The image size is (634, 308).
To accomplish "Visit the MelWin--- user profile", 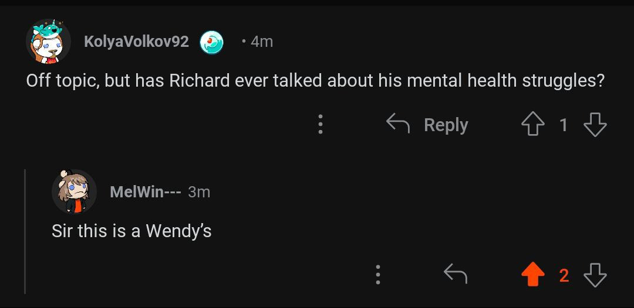I will pos(145,191).
